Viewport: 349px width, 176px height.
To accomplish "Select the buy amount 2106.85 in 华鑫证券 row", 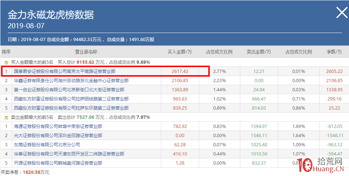I will 180,80.
